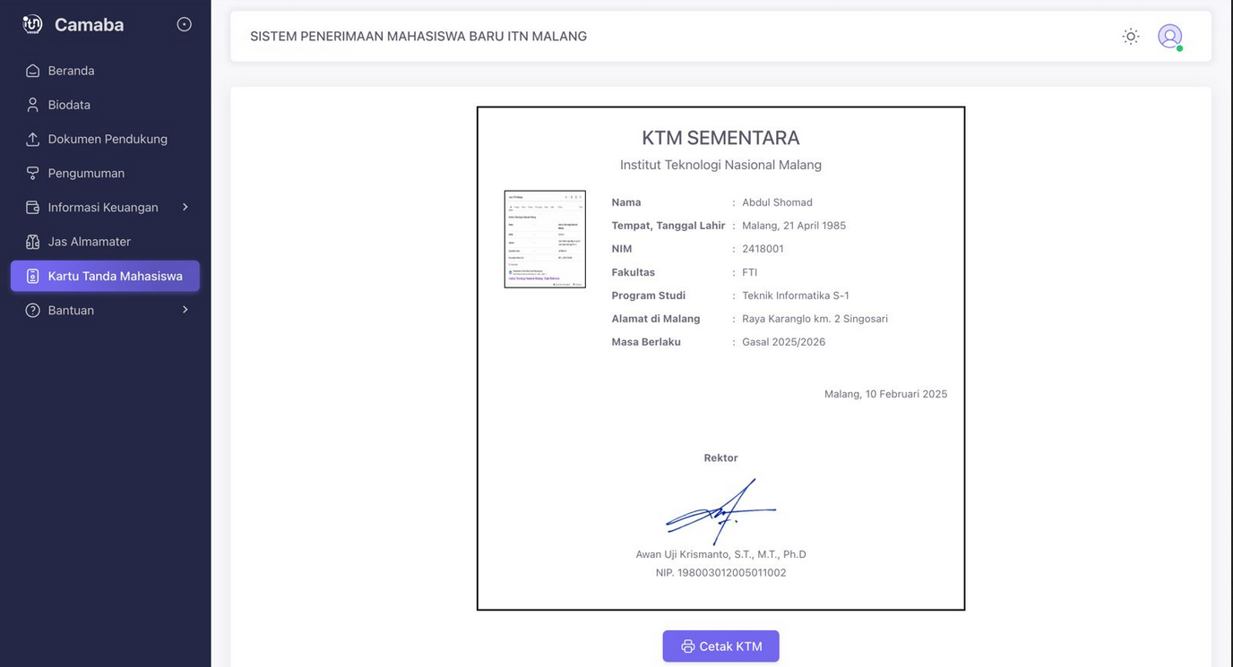Click the address Raya Karanglo km. 2 Singosari
The width and height of the screenshot is (1233, 667).
pos(815,319)
